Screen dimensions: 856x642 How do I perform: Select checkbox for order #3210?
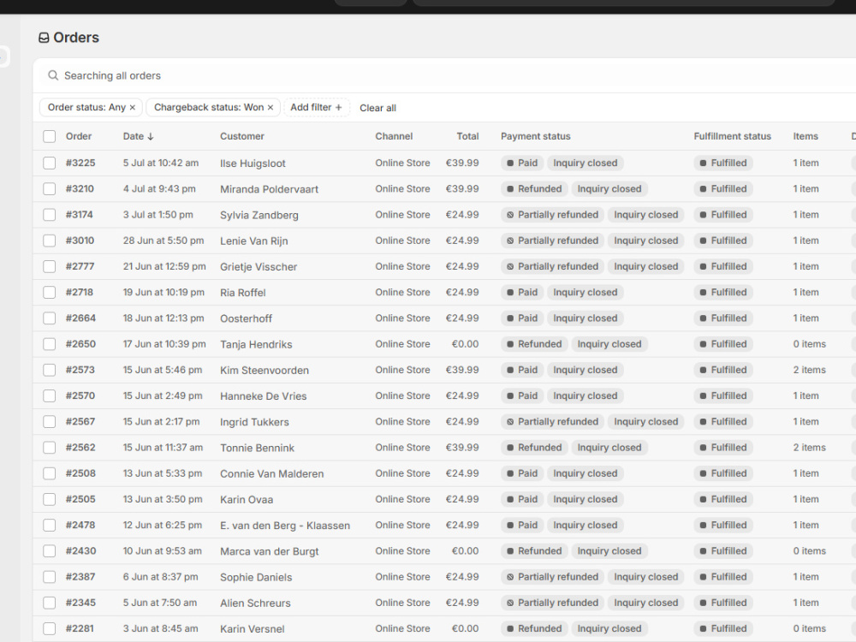pyautogui.click(x=49, y=189)
